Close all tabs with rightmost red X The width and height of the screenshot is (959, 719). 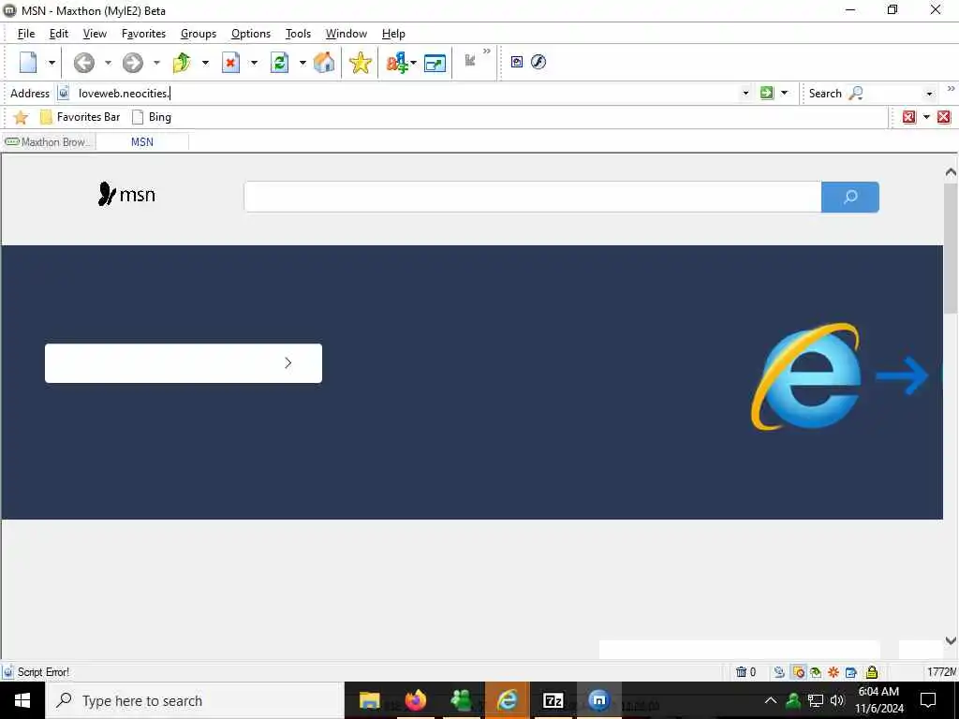(944, 117)
